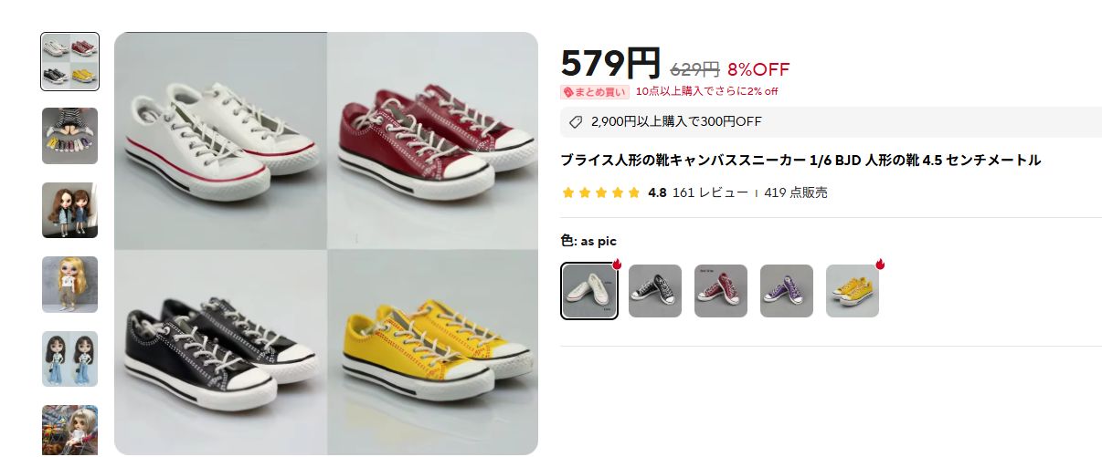Click the 4.8 rating score
The image size is (1102, 457).
[x=657, y=192]
